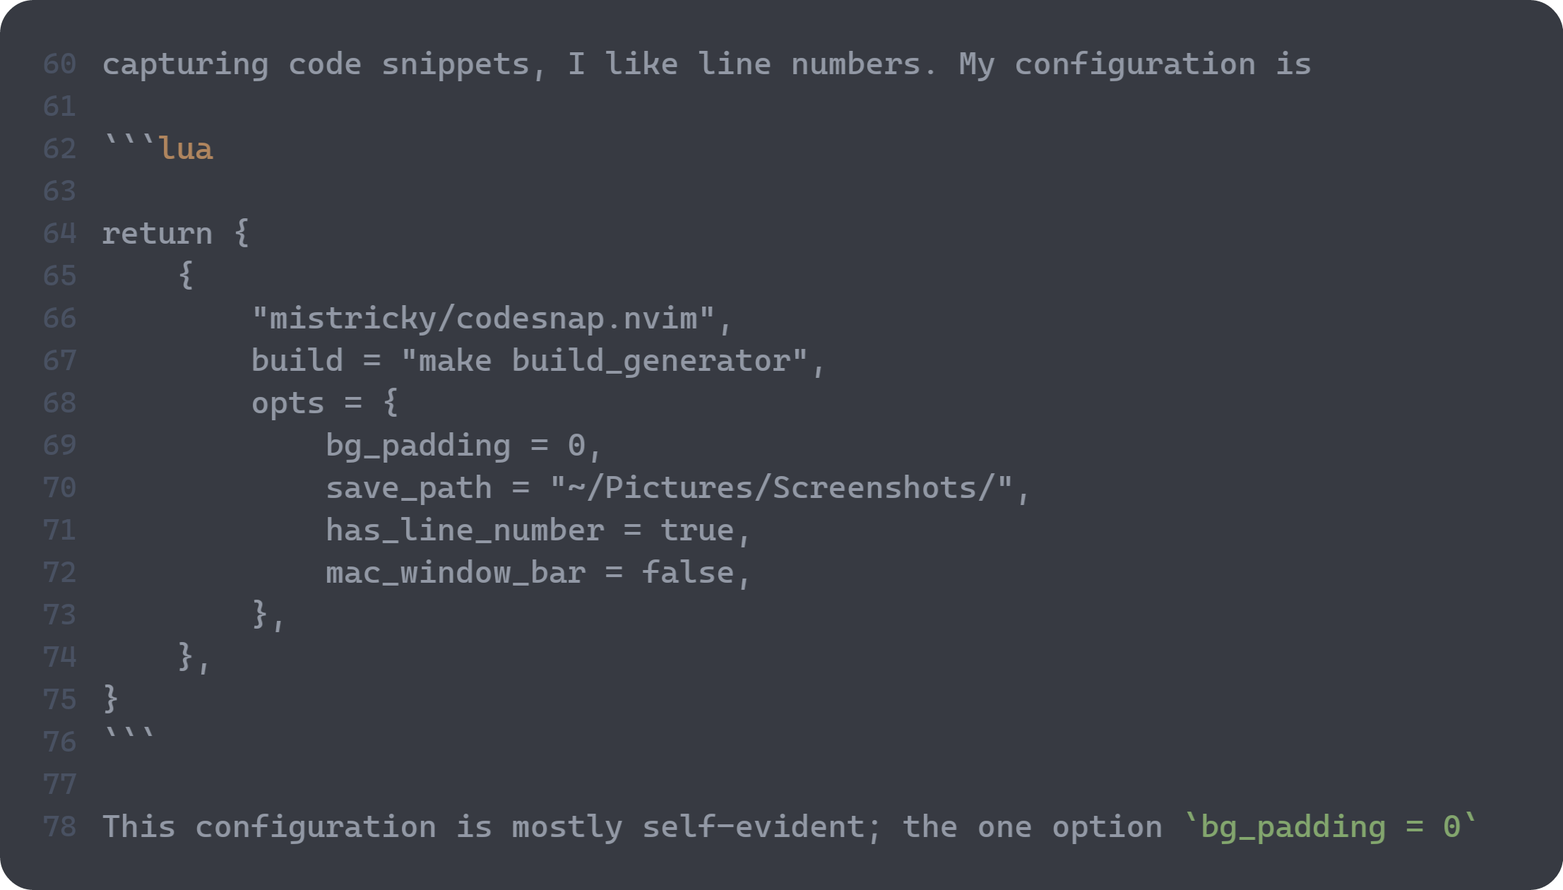Click the "has_line_number" option name
Viewport: 1563px width, 890px height.
coord(465,530)
